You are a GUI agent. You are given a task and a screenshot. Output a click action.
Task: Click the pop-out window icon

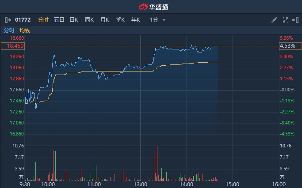294,20
